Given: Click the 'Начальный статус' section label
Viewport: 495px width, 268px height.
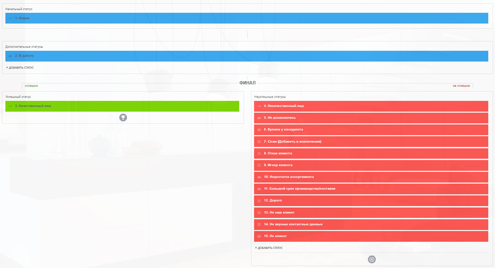Looking at the screenshot, I should (19, 9).
